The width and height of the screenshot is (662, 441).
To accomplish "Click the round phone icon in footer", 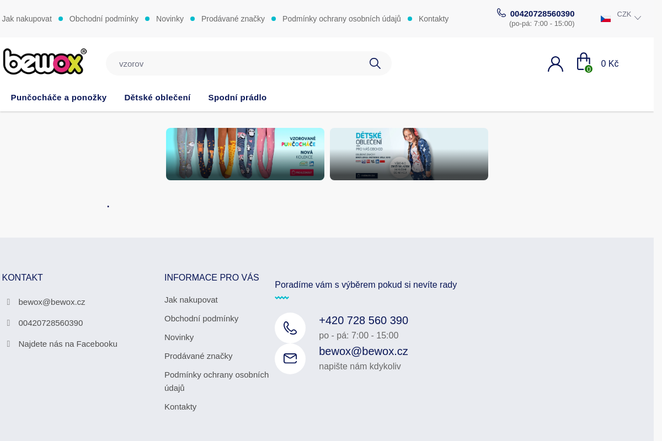I will coord(290,328).
